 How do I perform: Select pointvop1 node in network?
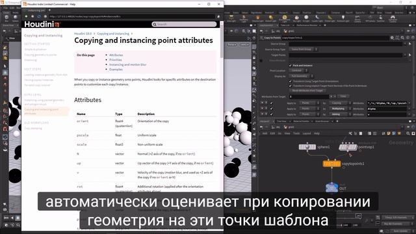click(x=348, y=147)
